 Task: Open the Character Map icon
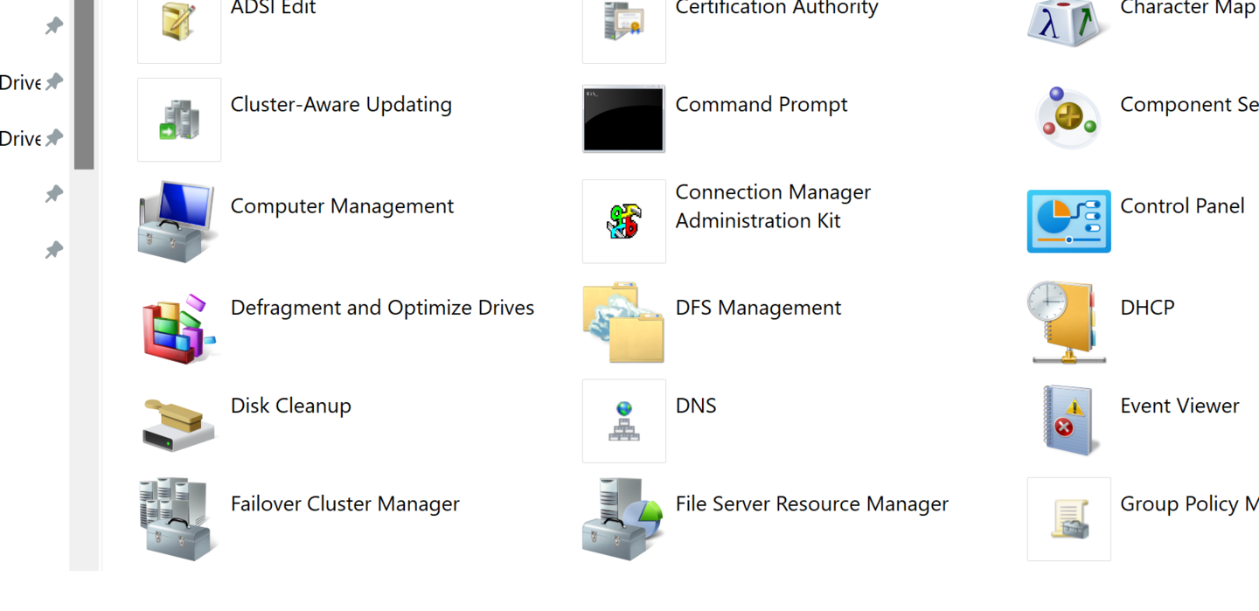[1068, 23]
